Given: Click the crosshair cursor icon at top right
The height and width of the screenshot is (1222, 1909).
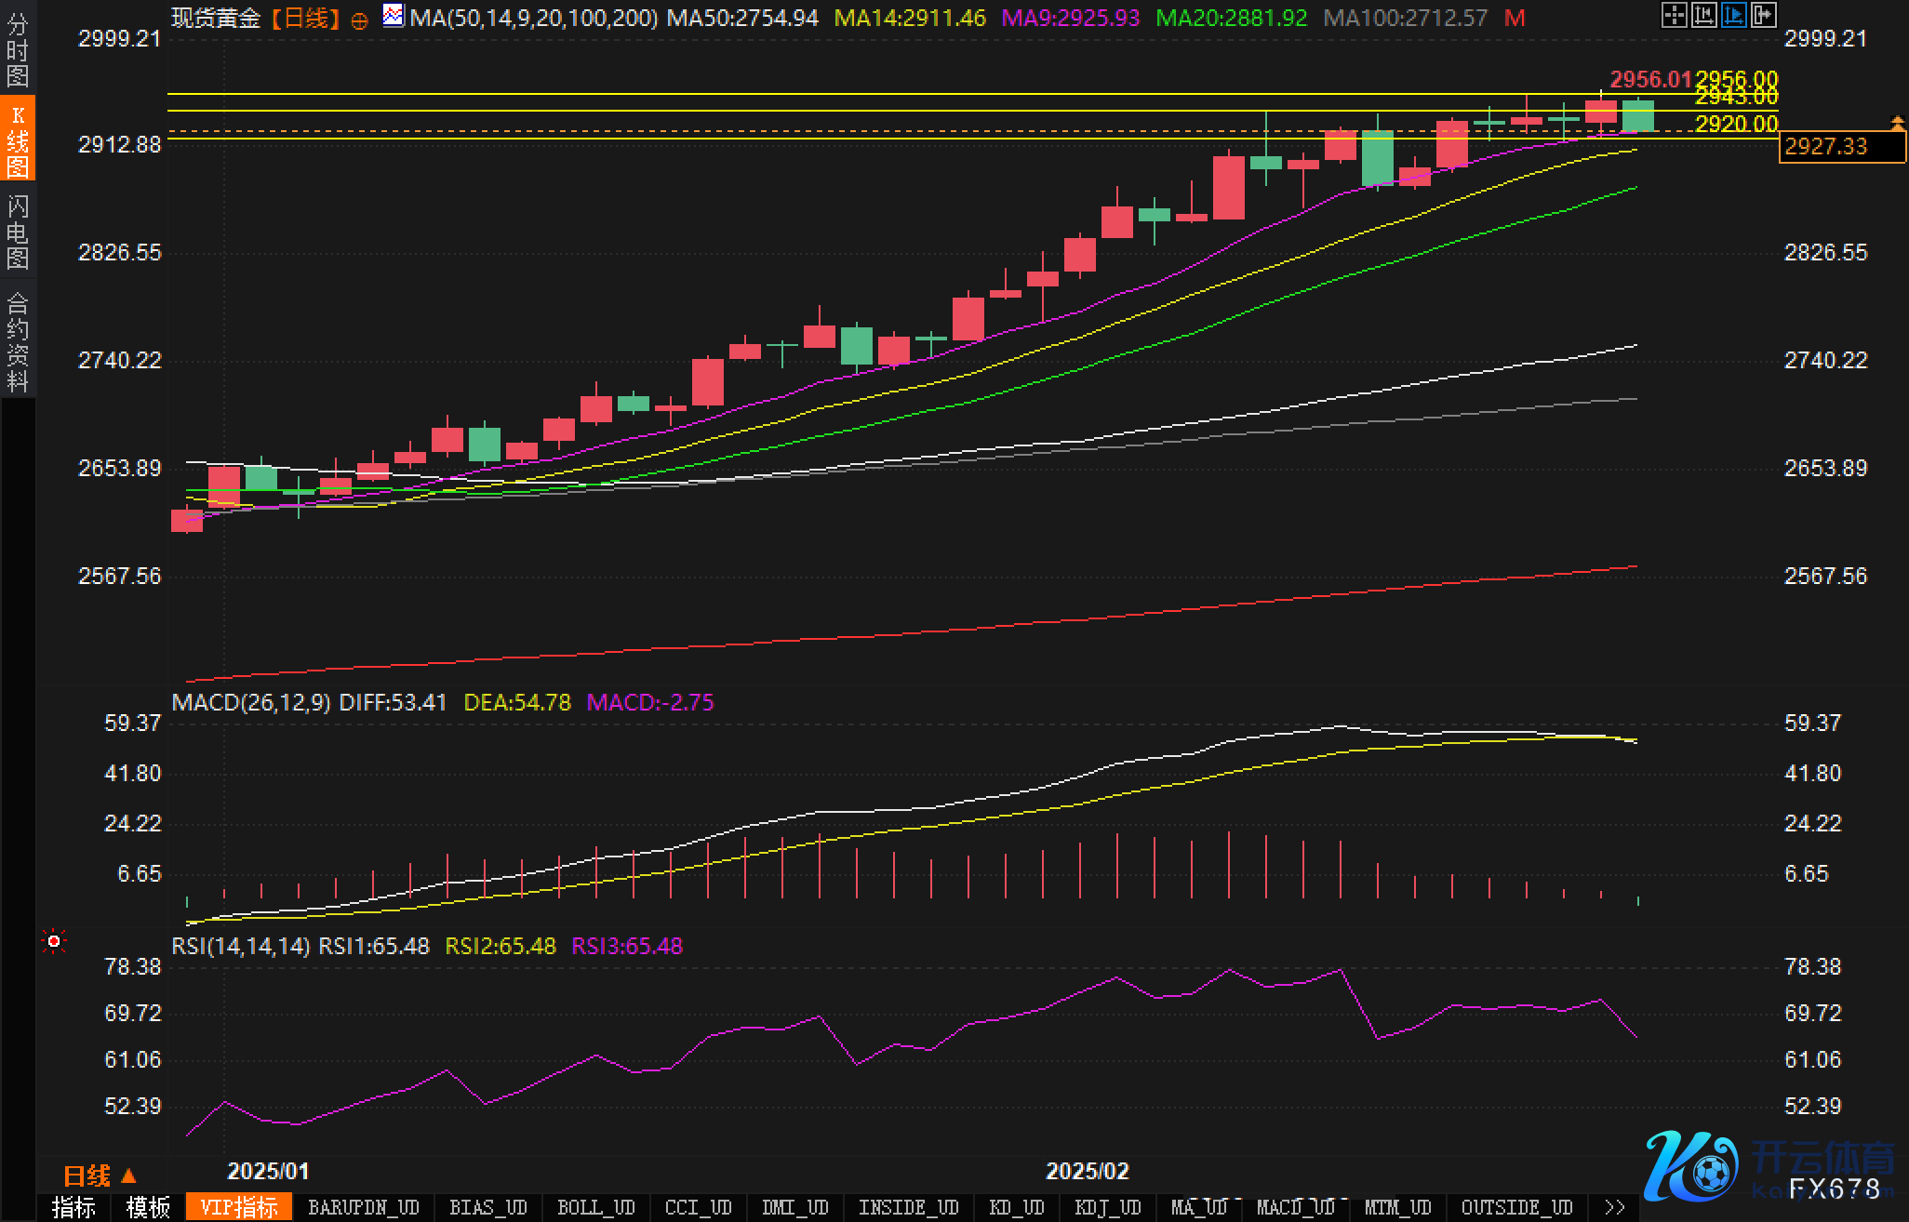Looking at the screenshot, I should pyautogui.click(x=1674, y=15).
